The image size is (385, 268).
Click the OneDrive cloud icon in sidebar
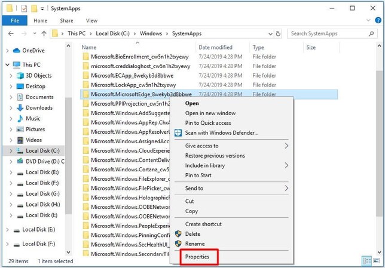pos(16,50)
